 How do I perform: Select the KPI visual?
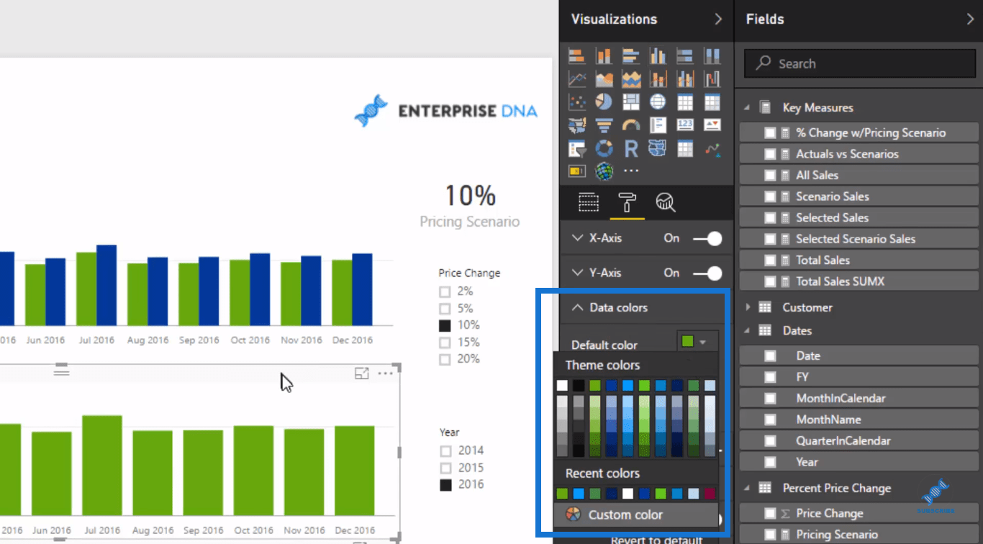(x=712, y=126)
